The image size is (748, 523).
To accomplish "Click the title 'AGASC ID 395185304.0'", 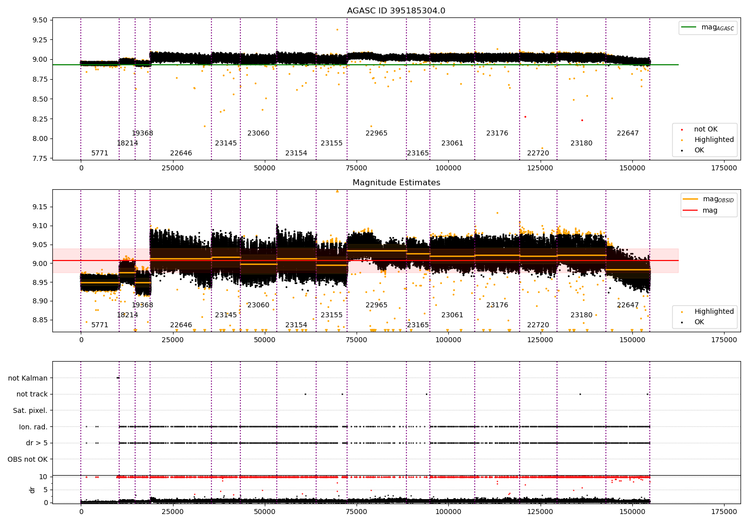I will pos(396,11).
